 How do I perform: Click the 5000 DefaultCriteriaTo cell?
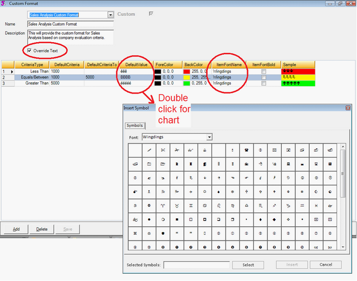[x=102, y=78]
